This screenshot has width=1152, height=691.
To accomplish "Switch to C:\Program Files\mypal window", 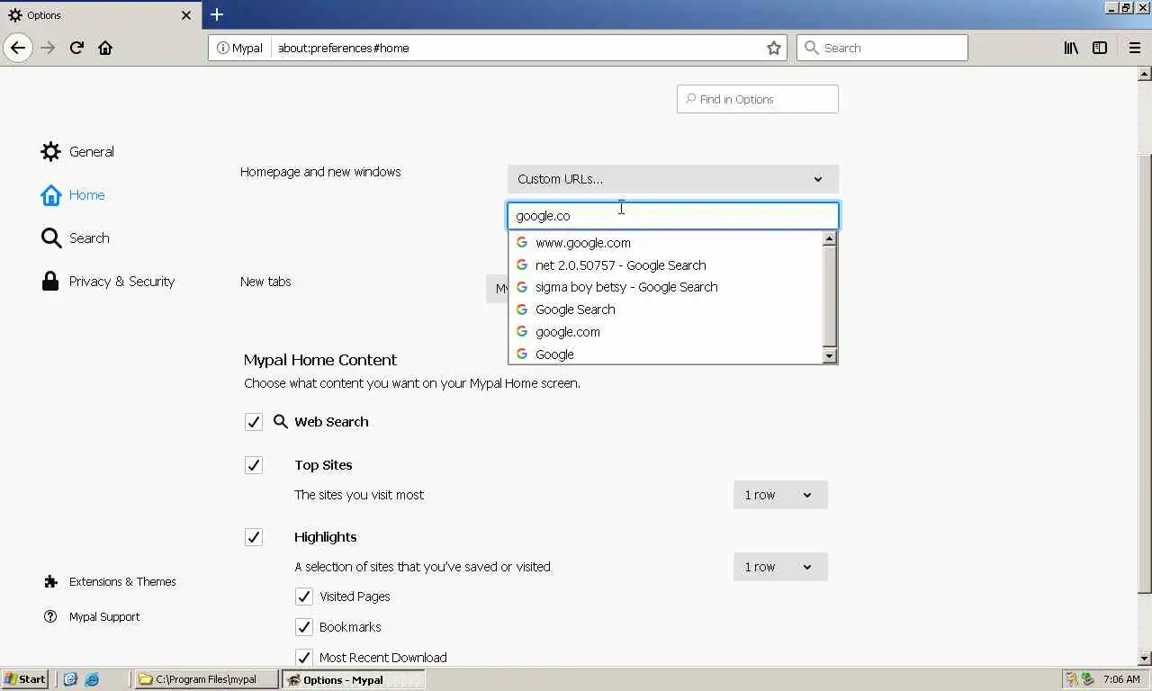I will pyautogui.click(x=206, y=679).
